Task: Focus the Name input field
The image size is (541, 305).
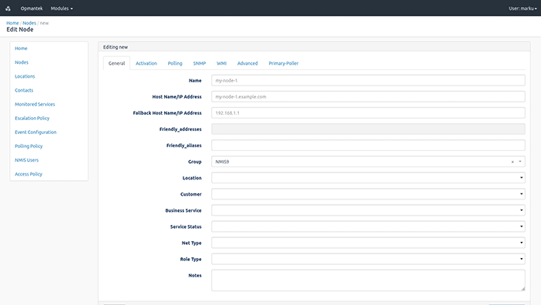Action: tap(368, 80)
